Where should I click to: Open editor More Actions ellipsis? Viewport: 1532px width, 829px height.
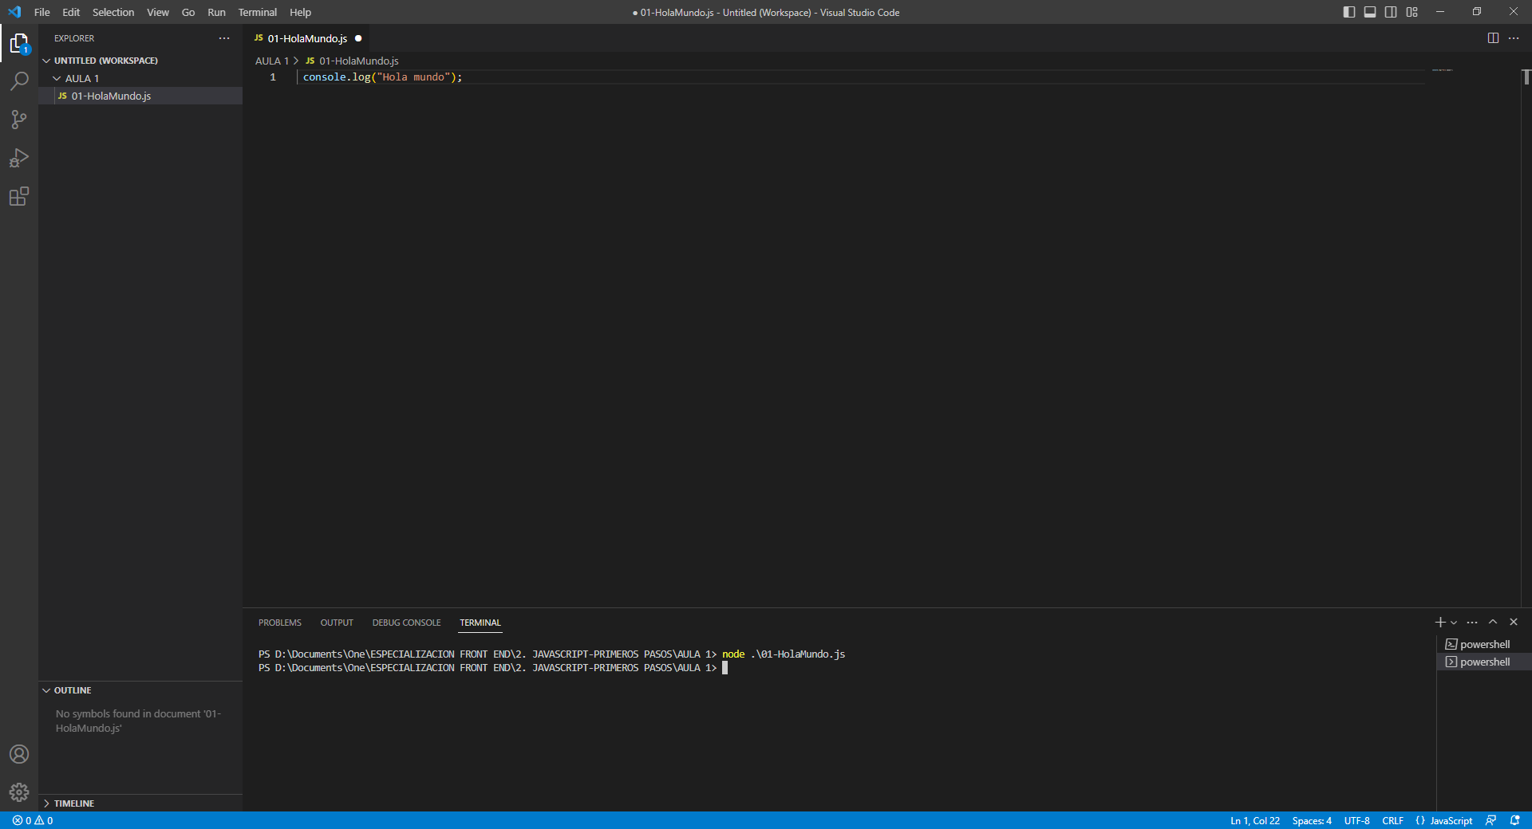click(1514, 38)
